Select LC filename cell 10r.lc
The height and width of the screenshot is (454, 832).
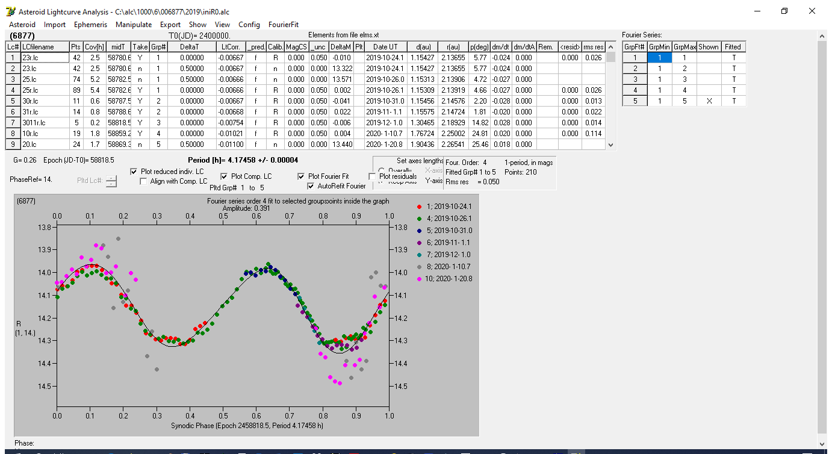point(45,134)
